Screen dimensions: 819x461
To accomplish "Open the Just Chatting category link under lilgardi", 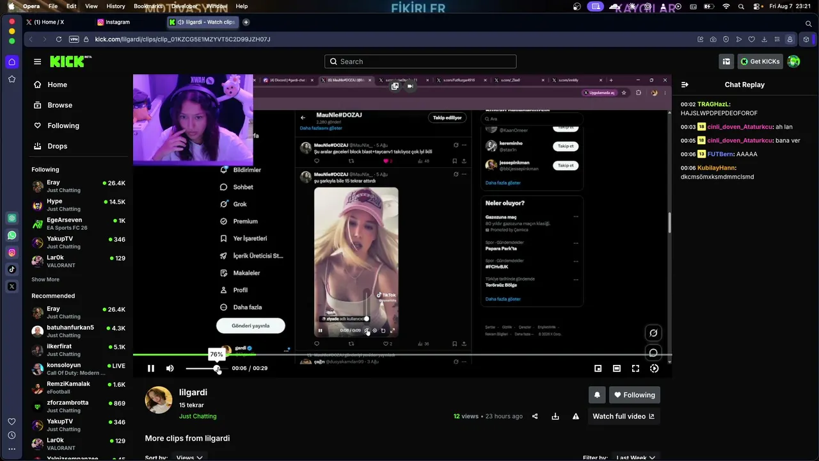I will coord(198,416).
